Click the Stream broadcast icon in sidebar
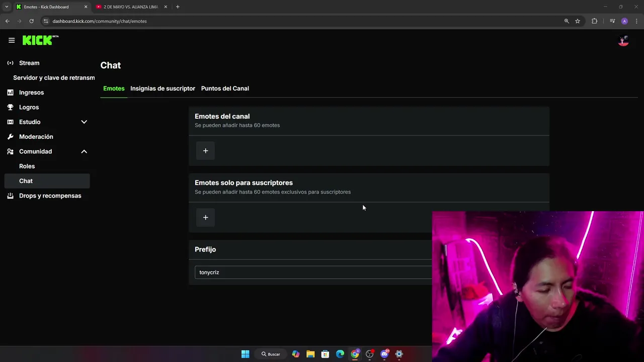The image size is (644, 362). click(10, 63)
